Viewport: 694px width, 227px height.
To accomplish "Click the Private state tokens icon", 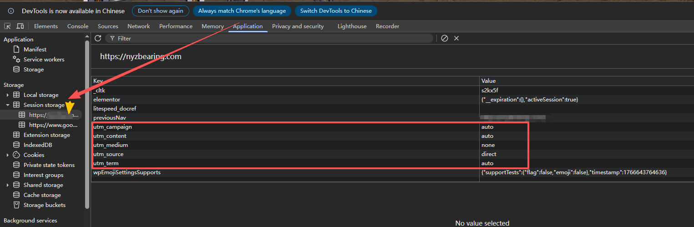I will (x=16, y=165).
